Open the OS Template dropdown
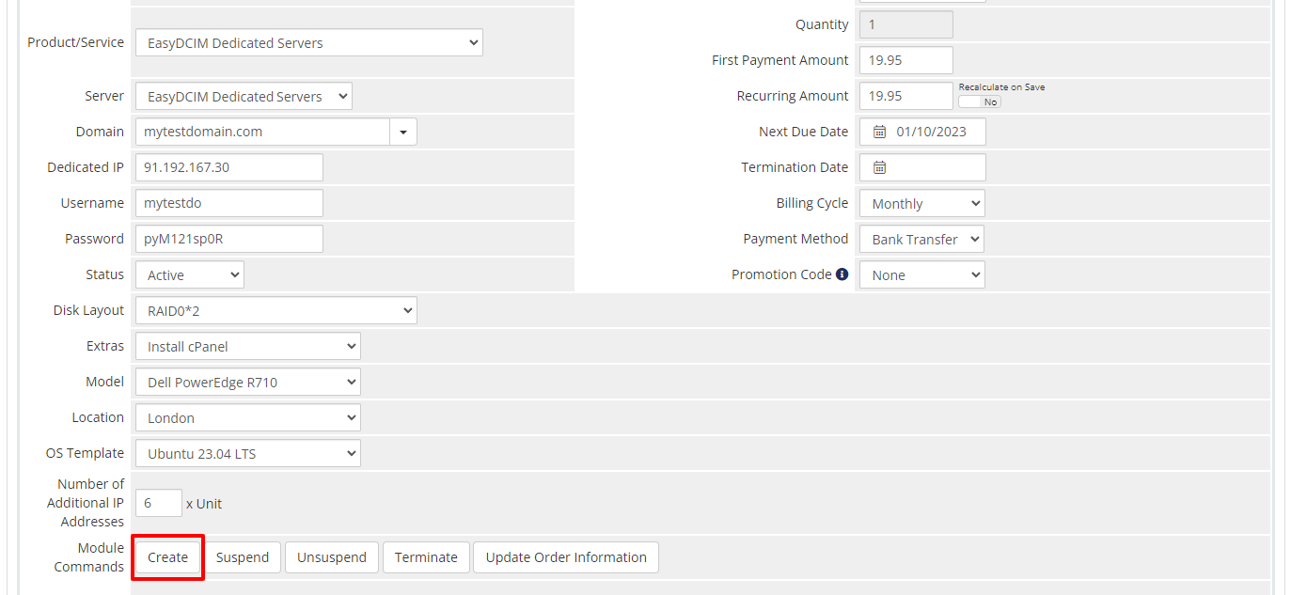Viewport: 1291px width, 595px height. pyautogui.click(x=248, y=453)
